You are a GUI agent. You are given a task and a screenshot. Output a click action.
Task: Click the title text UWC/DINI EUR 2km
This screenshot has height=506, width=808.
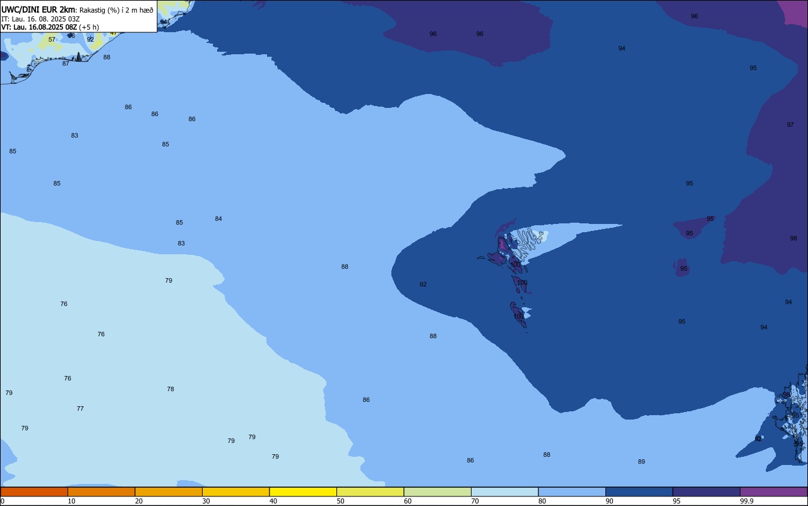(39, 9)
